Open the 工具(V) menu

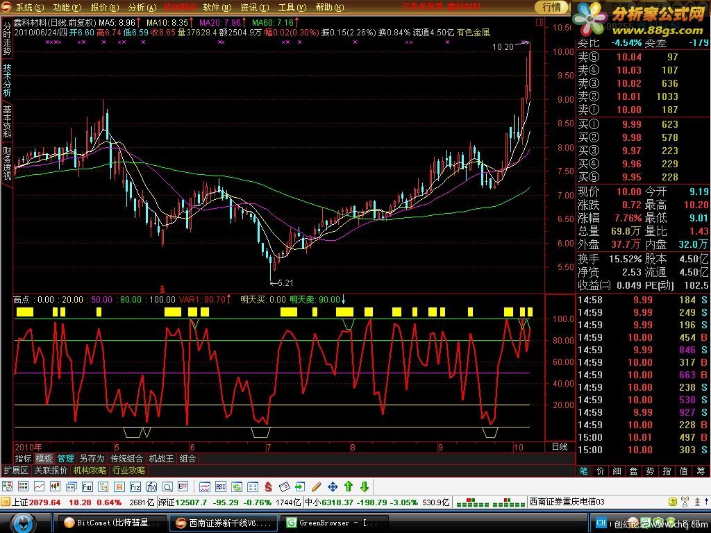[292, 7]
